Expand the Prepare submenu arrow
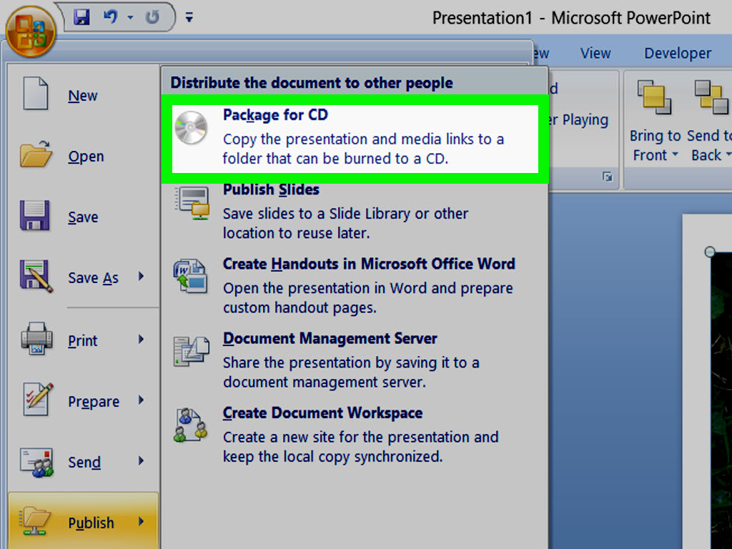The height and width of the screenshot is (549, 732). click(x=141, y=400)
